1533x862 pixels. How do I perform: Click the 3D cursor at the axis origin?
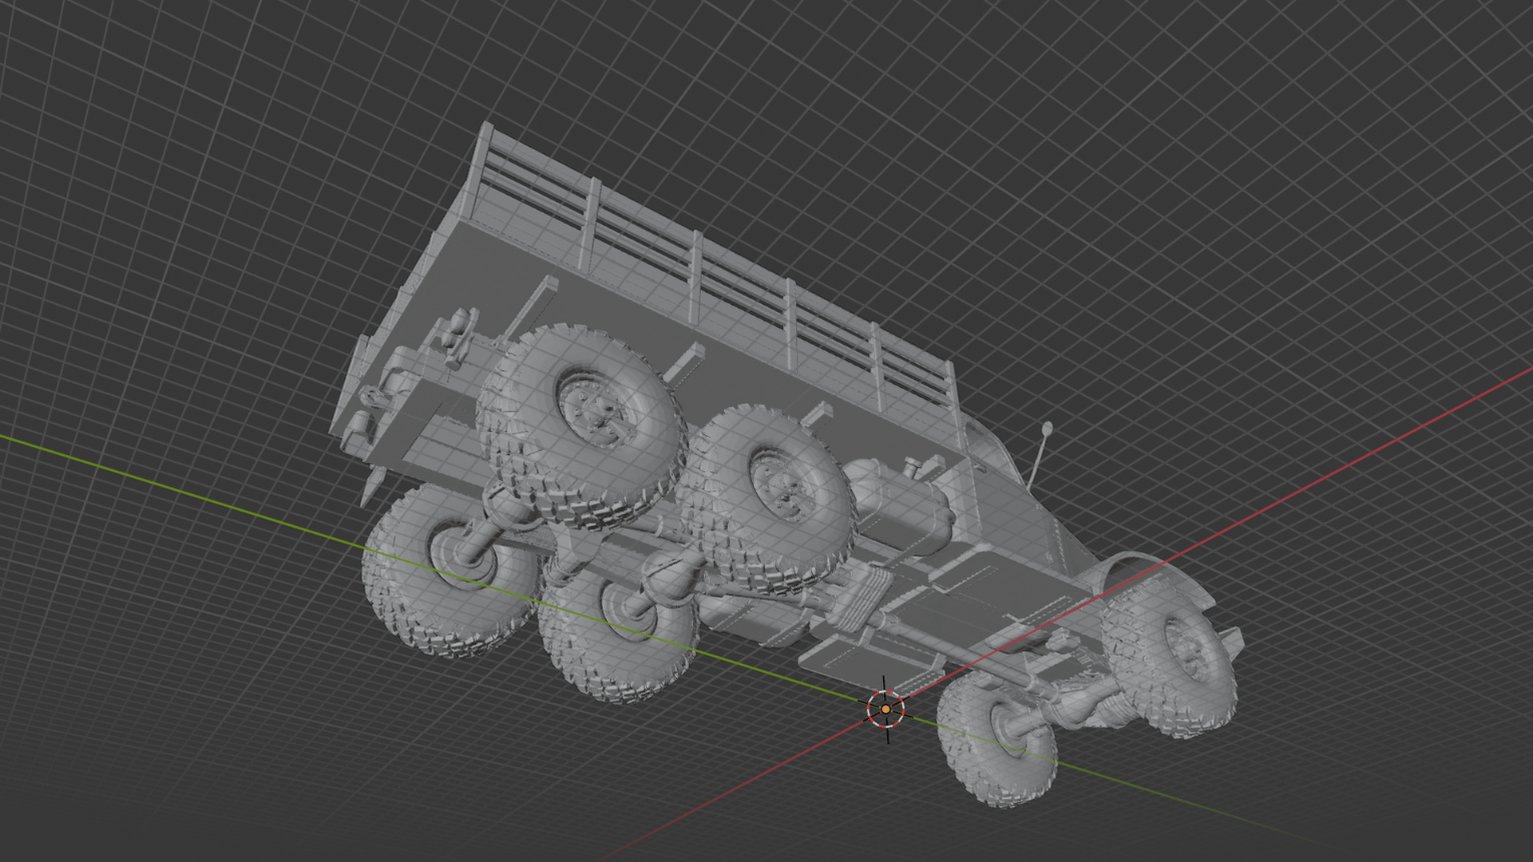tap(885, 709)
